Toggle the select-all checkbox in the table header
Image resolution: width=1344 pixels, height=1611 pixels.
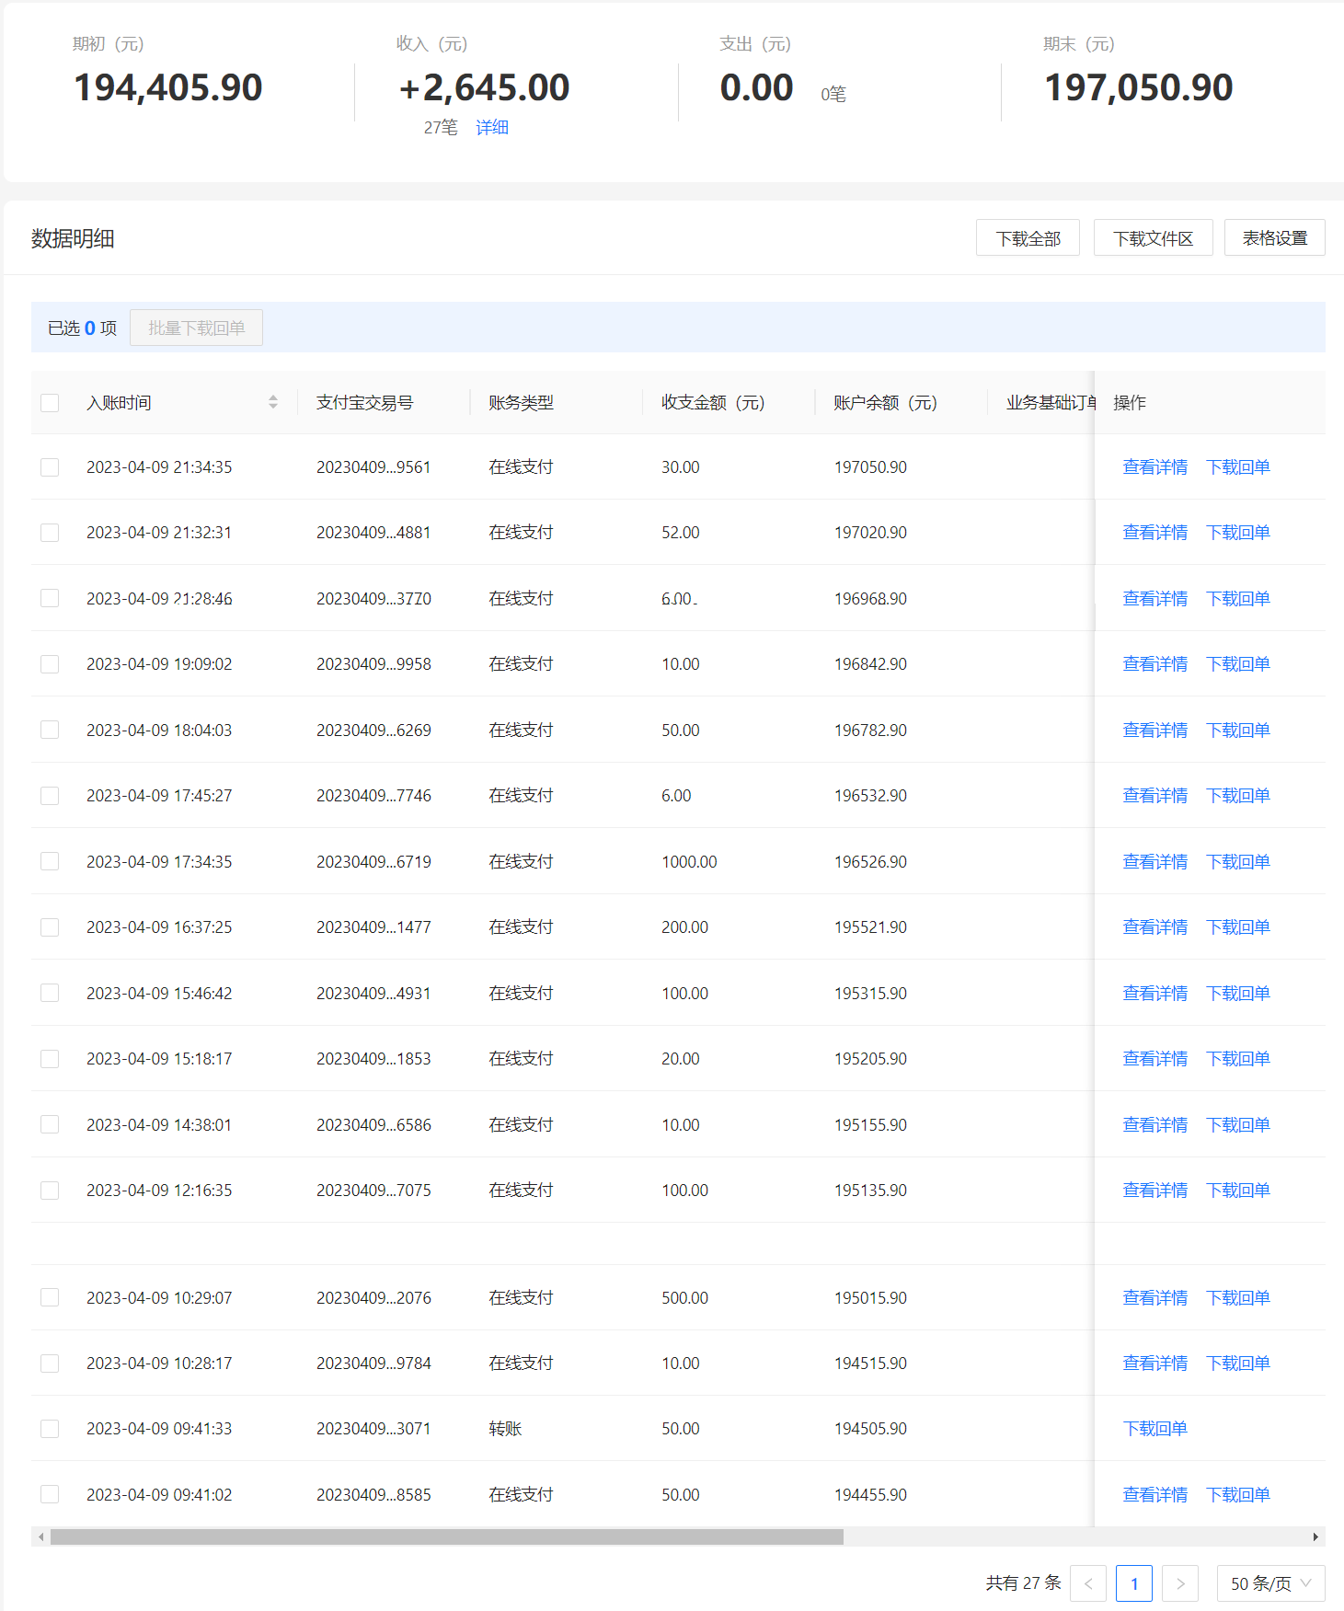50,403
